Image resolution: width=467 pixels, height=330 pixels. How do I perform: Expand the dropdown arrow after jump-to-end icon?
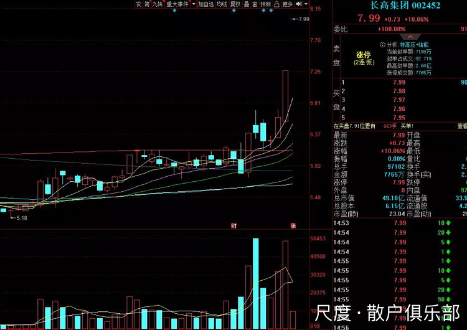[306, 4]
